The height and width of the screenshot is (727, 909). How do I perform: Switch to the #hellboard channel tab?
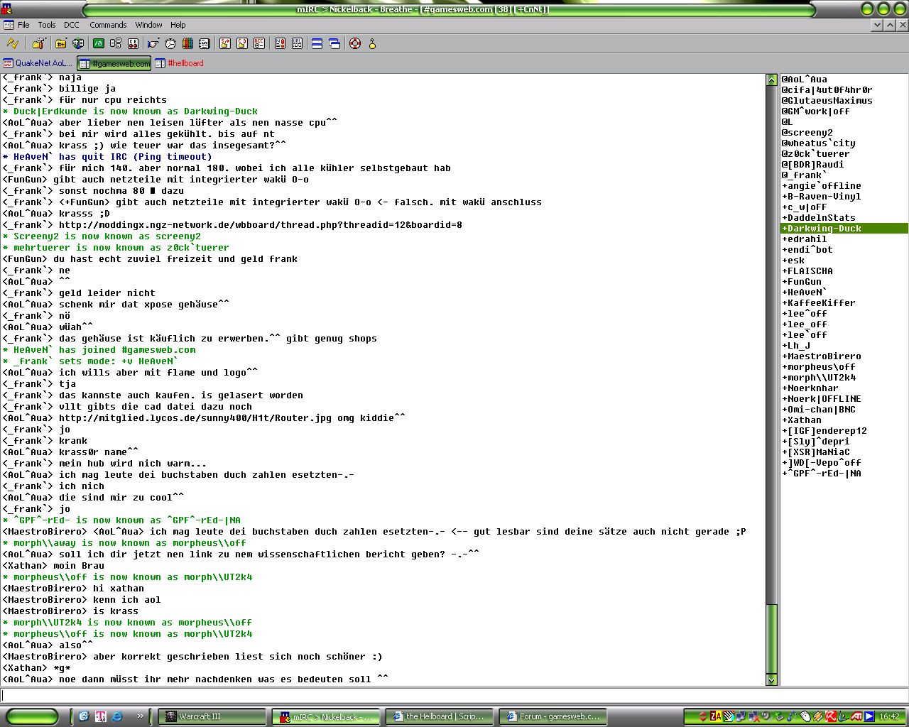[180, 63]
